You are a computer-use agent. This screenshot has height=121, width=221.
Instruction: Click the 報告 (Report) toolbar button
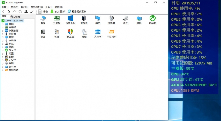pyautogui.click(x=43, y=12)
